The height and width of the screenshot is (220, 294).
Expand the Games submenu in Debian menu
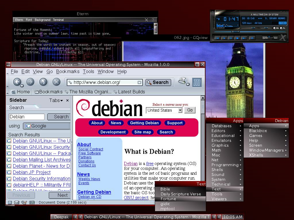point(266,135)
